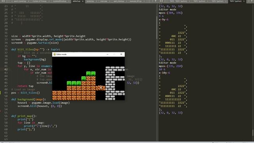Click the 'return tup' statement
The height and width of the screenshot is (143, 254).
(x=25, y=86)
